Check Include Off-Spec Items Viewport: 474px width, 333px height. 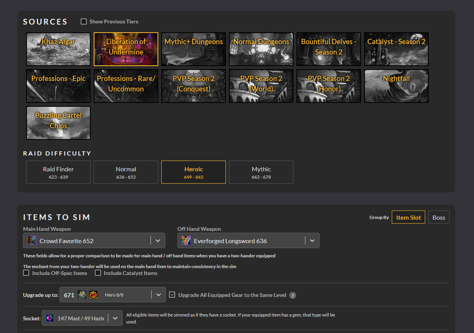tap(26, 273)
